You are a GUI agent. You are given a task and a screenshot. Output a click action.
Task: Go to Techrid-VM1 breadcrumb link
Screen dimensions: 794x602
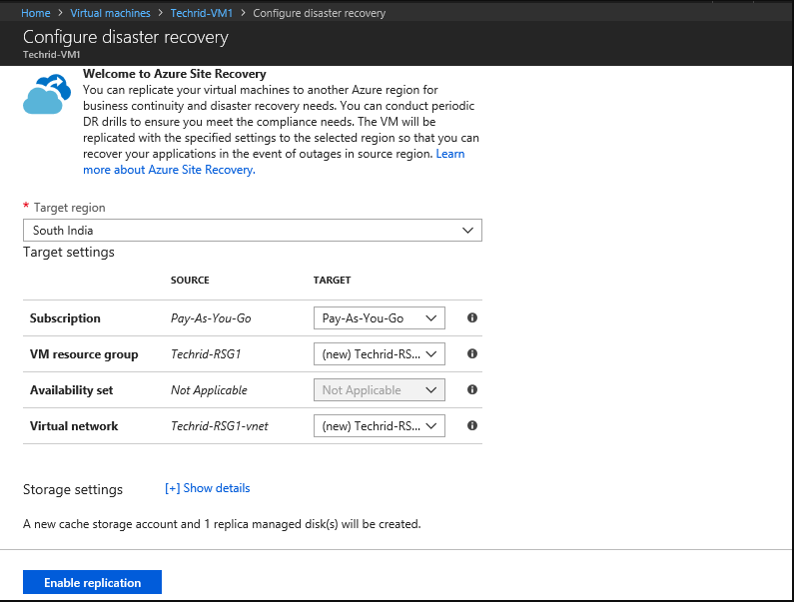coord(201,13)
